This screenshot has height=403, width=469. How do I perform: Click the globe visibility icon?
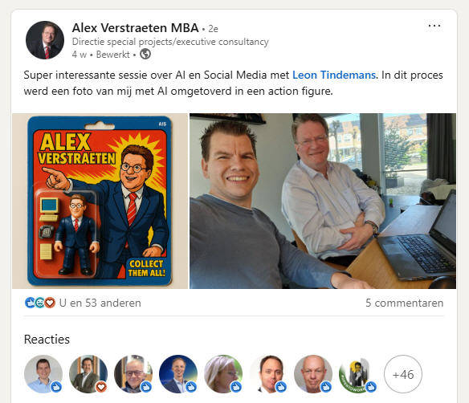[145, 54]
